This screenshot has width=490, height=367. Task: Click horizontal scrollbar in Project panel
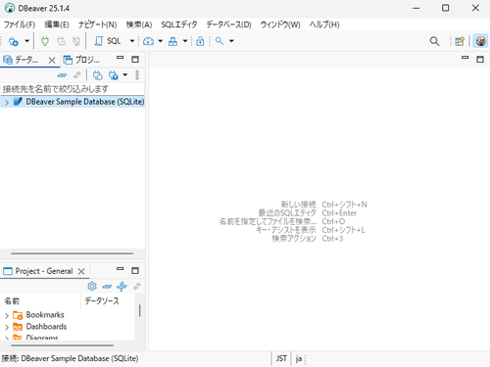[x=62, y=345]
